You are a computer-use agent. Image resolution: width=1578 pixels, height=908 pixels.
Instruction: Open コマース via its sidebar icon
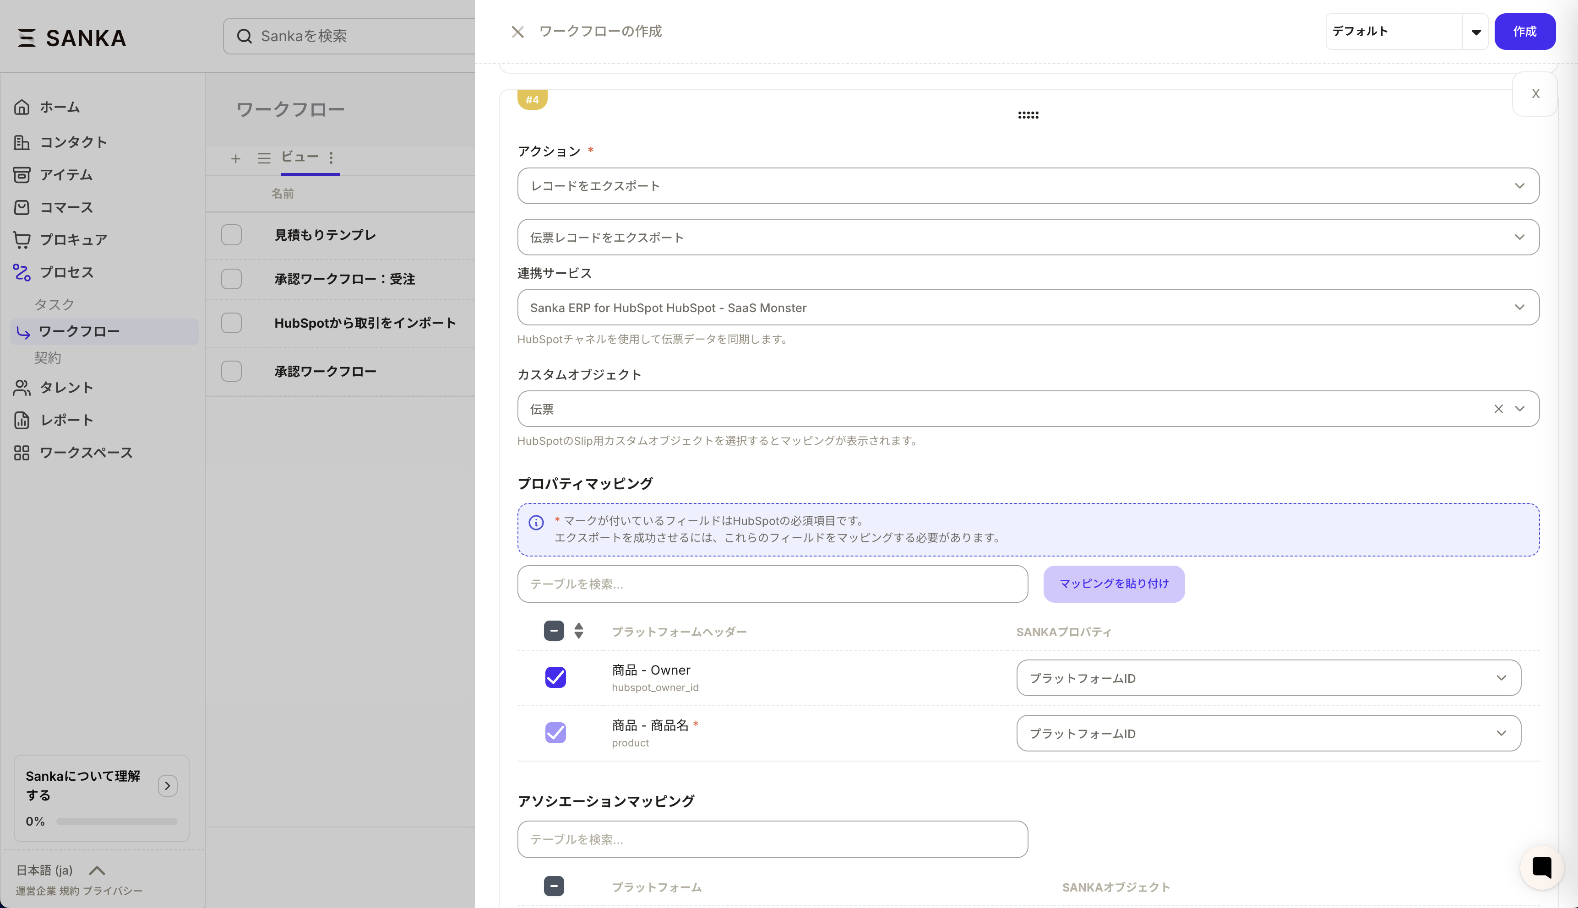[x=22, y=207]
